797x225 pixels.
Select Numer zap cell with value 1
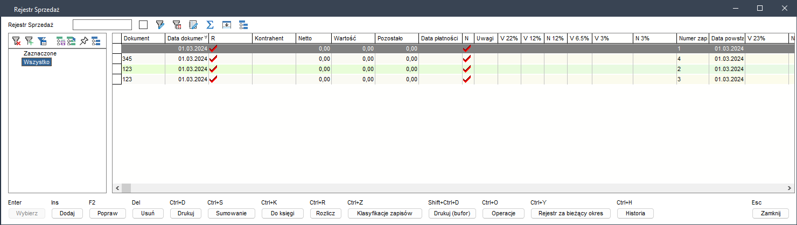click(693, 48)
